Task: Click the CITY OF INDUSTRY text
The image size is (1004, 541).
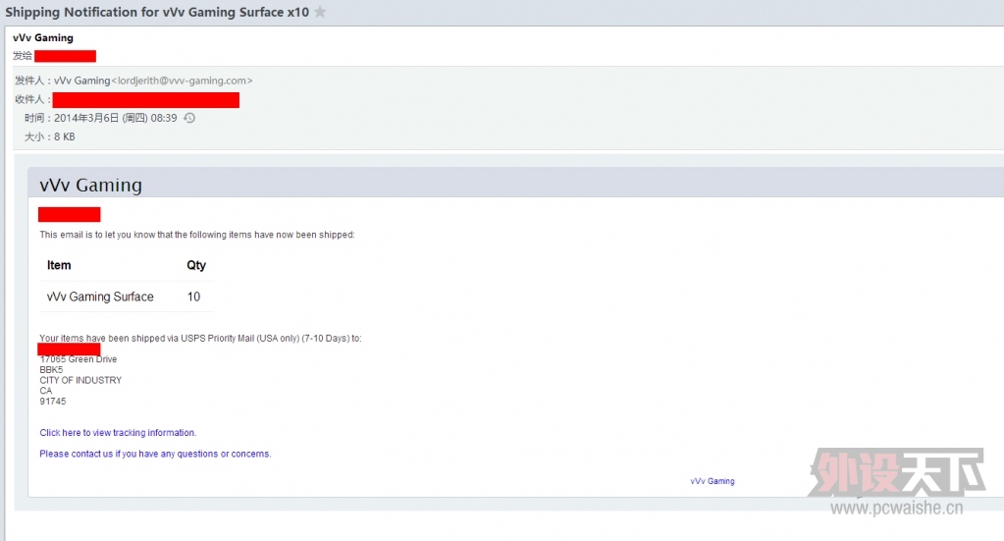Action: 80,380
